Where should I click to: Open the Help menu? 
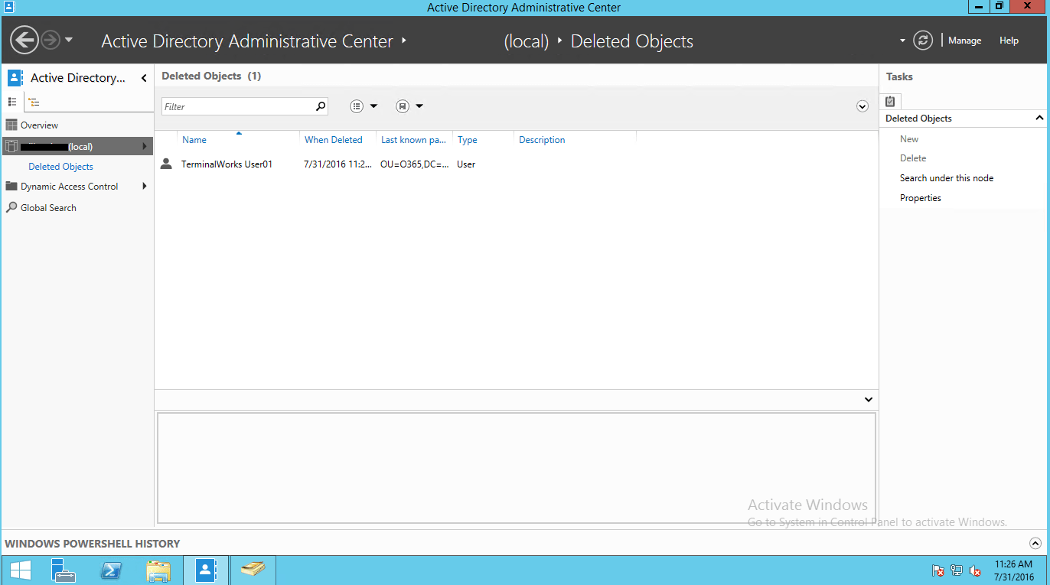coord(1009,40)
